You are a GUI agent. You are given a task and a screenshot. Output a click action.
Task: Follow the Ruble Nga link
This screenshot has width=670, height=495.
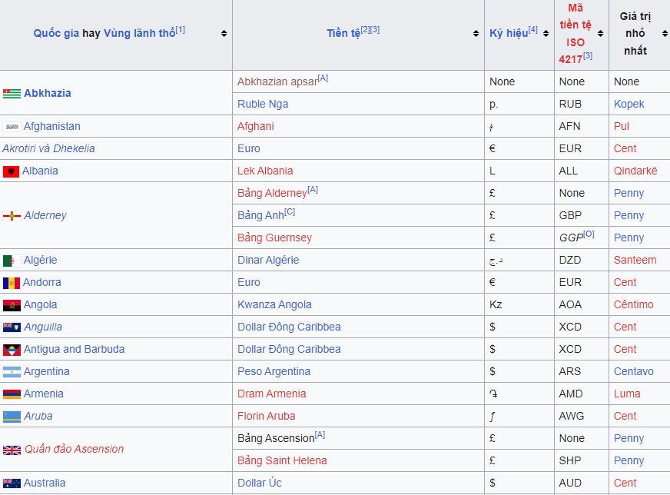[x=263, y=105]
